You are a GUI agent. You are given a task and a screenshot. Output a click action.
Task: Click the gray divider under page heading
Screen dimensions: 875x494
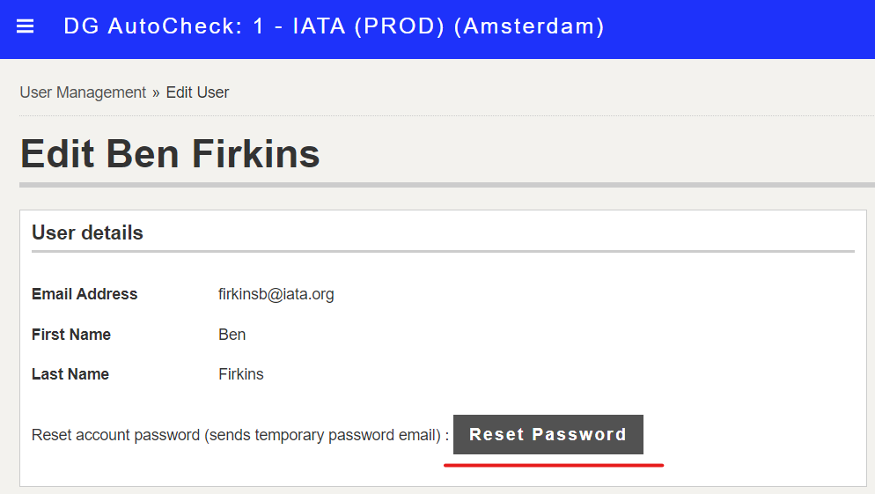coord(447,185)
